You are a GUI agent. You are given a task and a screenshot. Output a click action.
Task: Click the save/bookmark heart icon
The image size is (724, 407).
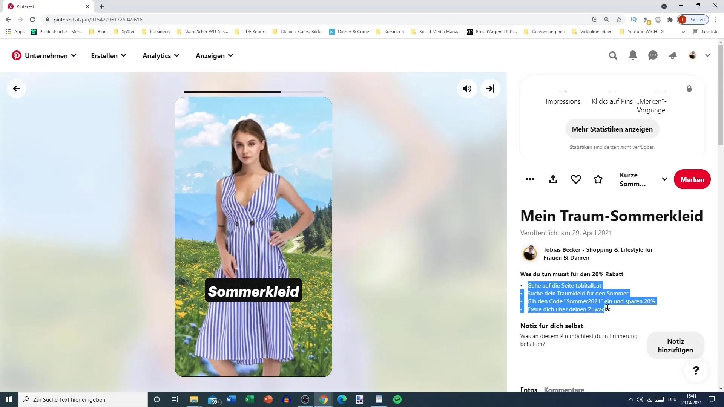point(576,179)
